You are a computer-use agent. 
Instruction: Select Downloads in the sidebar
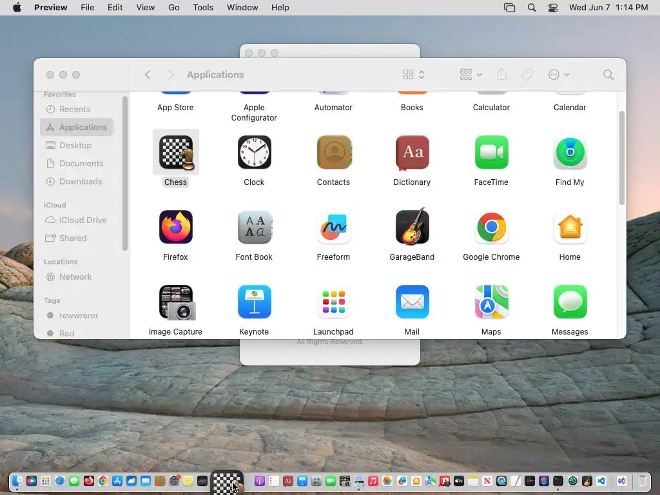77,181
